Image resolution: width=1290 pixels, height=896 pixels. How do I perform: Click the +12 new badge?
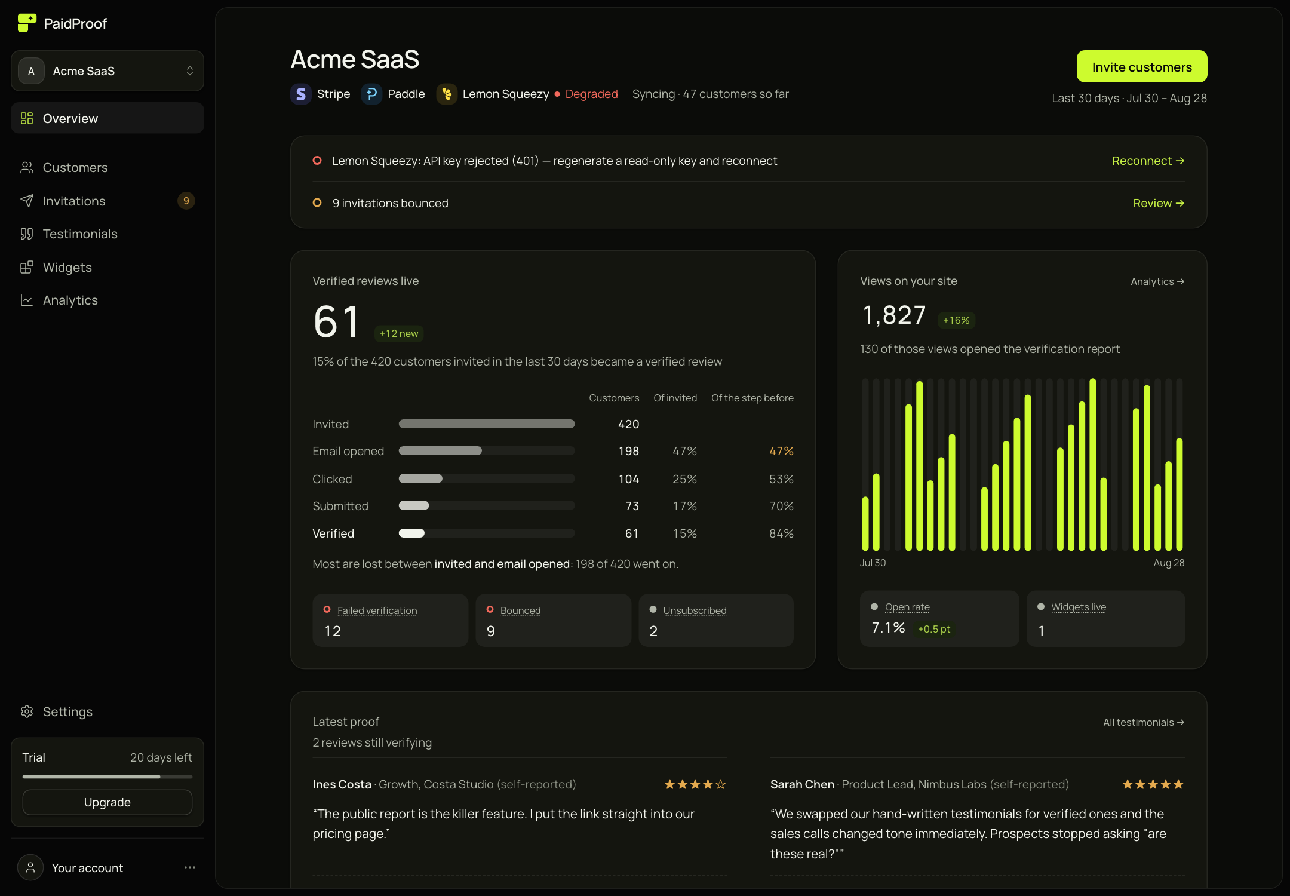click(x=399, y=333)
